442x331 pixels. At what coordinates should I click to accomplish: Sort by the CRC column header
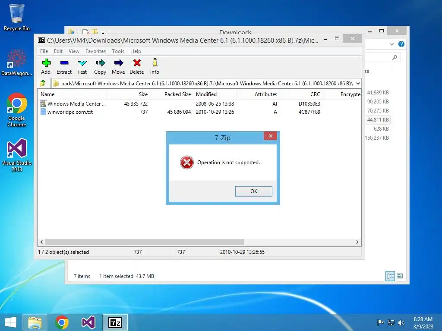tap(301, 94)
